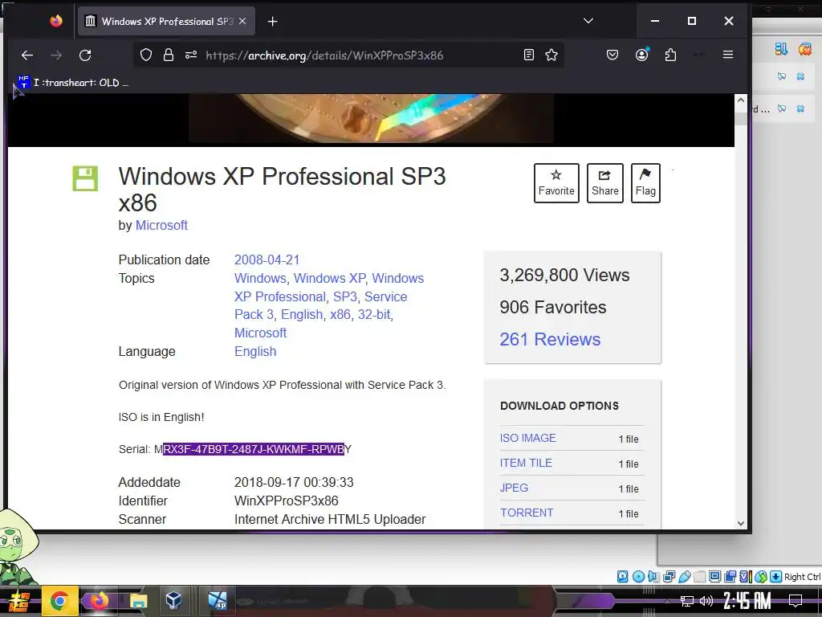Click the '3,269,800 Views' text
Viewport: 822px width, 617px height.
(564, 275)
